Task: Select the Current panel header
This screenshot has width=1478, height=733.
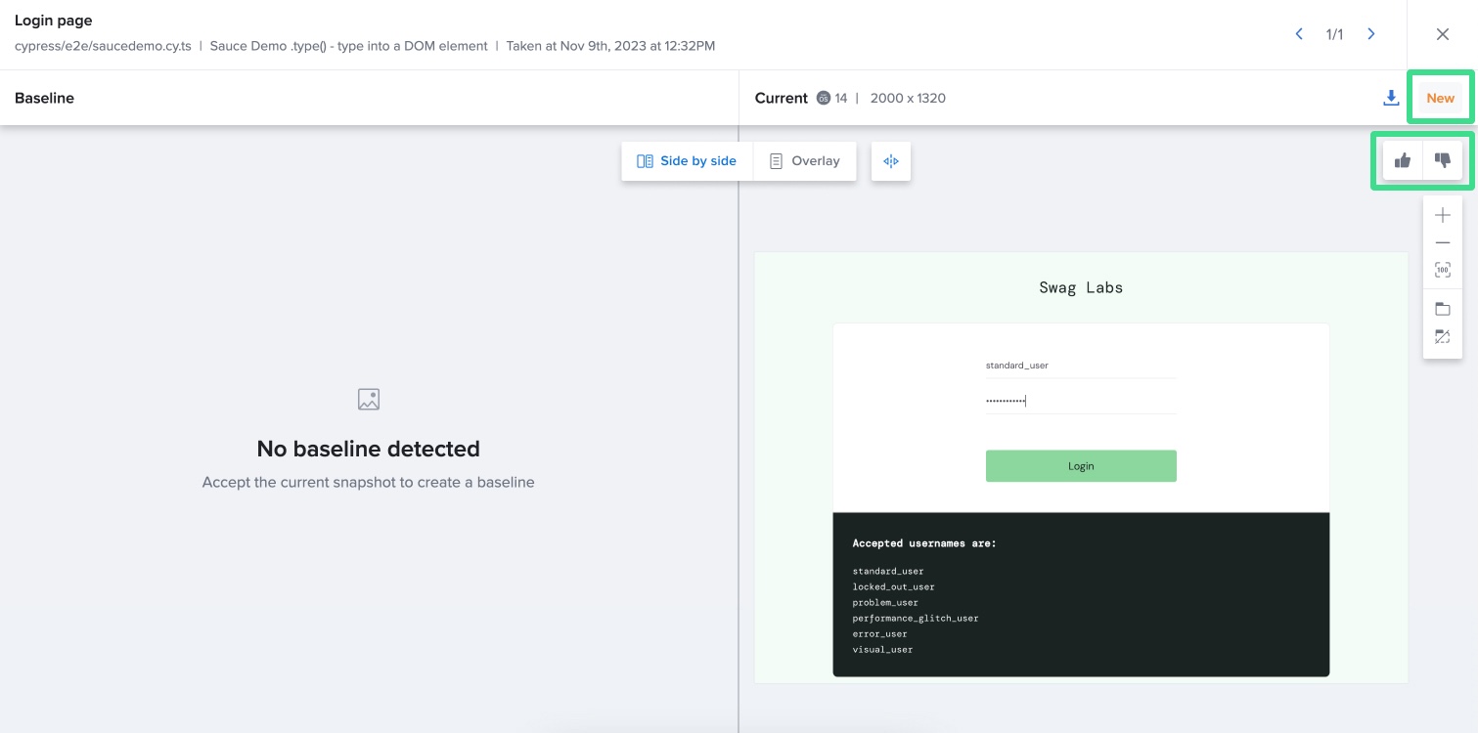Action: click(781, 98)
